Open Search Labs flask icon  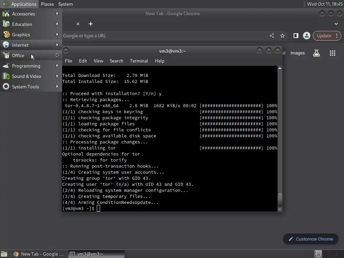pyautogui.click(x=316, y=53)
